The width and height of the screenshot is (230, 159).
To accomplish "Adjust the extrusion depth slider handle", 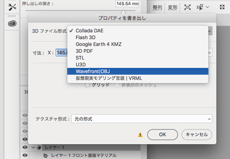I will [123, 12].
